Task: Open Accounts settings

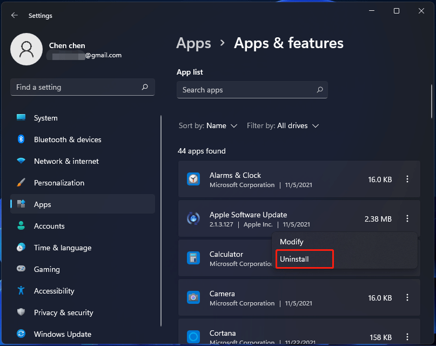Action: (x=83, y=226)
